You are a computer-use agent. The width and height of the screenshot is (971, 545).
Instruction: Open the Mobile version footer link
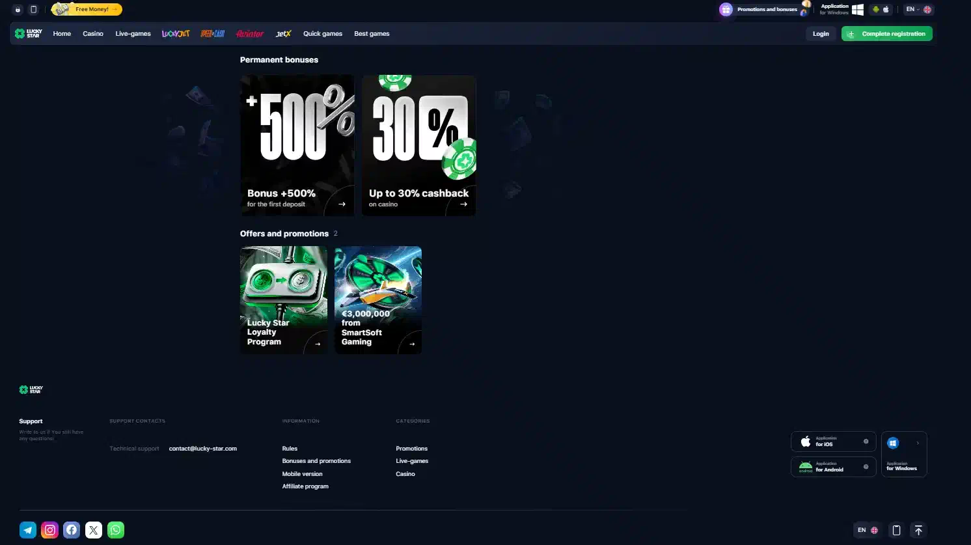coord(302,474)
